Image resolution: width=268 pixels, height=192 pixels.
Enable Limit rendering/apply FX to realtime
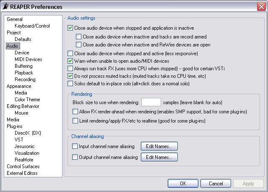coord(75,121)
